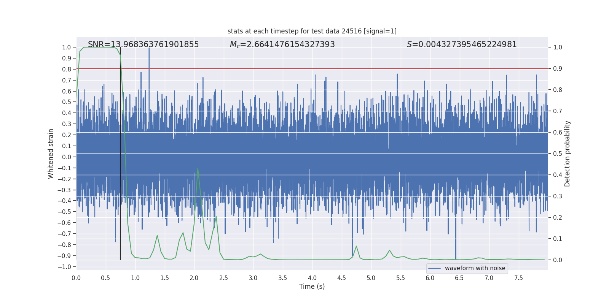
Task: Select the chirp mass Mc annotation
Action: tap(282, 44)
